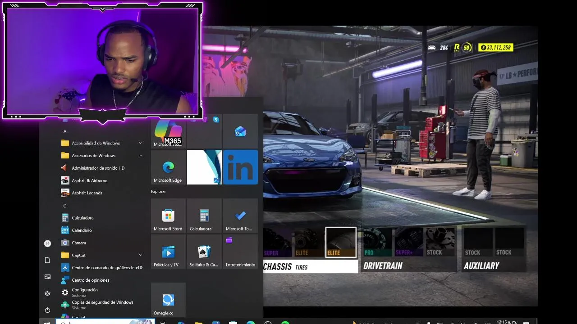Launch the Outlook tile

pos(240,131)
